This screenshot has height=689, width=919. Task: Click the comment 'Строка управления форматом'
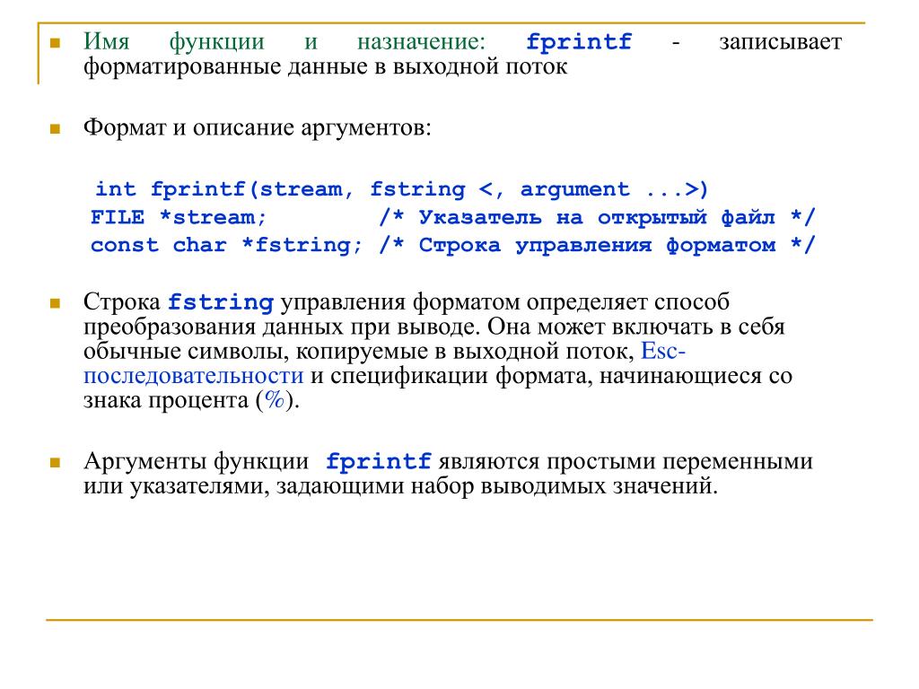coord(597,245)
